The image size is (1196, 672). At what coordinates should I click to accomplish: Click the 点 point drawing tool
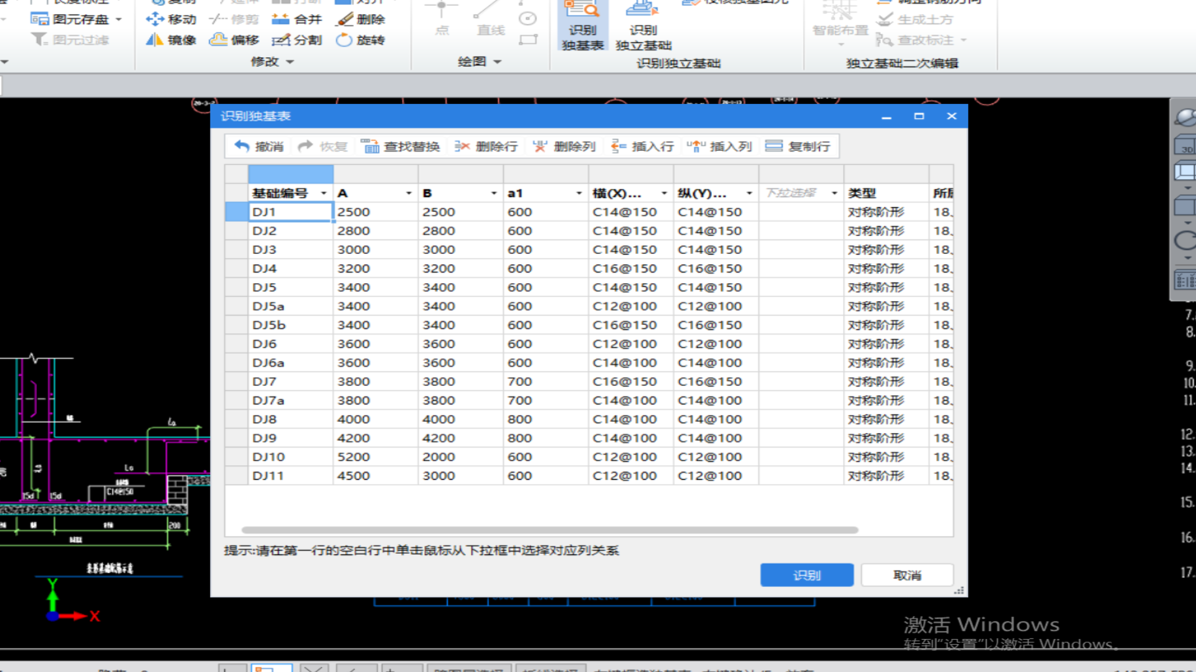pyautogui.click(x=442, y=19)
